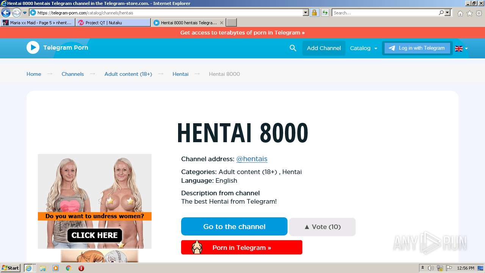This screenshot has width=485, height=273.
Task: Click the @hentais channel address link
Action: [252, 159]
